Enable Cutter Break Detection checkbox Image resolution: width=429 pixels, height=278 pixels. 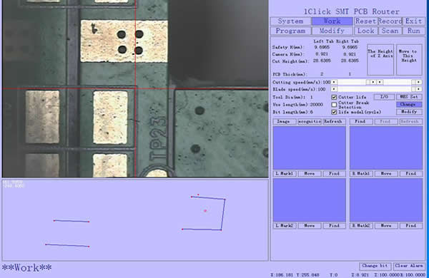334,105
